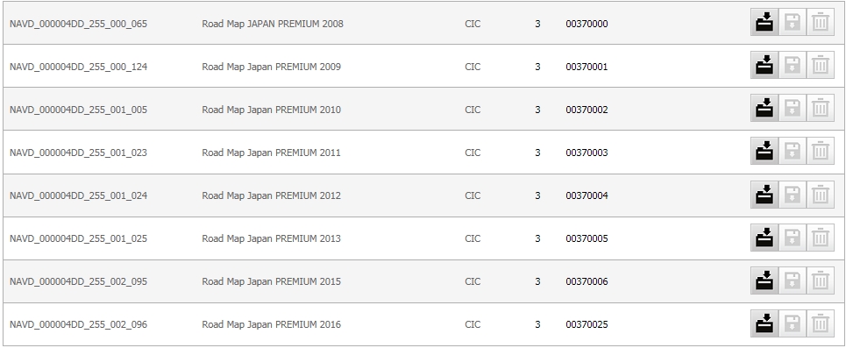Click save icon in Japan PREMIUM 2009 row
Screen dimensions: 846x348
(x=792, y=65)
